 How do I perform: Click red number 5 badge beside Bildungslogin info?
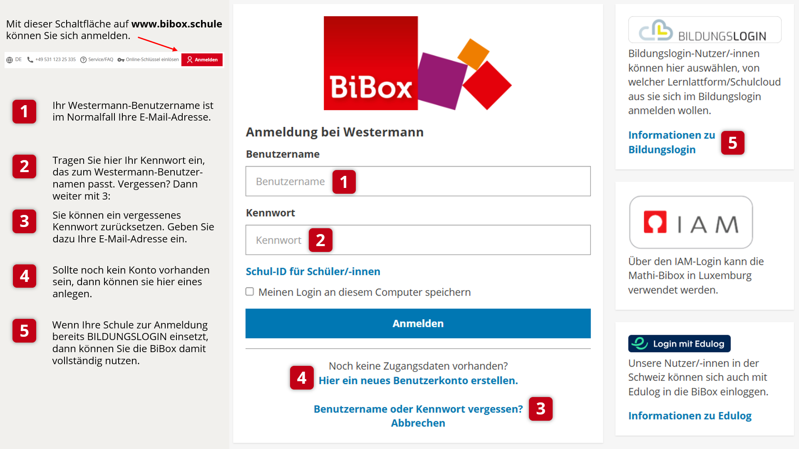tap(733, 143)
